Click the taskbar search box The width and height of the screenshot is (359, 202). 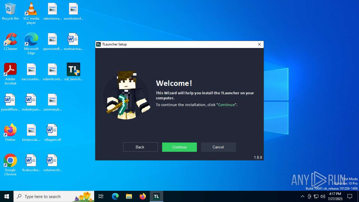tap(54, 196)
